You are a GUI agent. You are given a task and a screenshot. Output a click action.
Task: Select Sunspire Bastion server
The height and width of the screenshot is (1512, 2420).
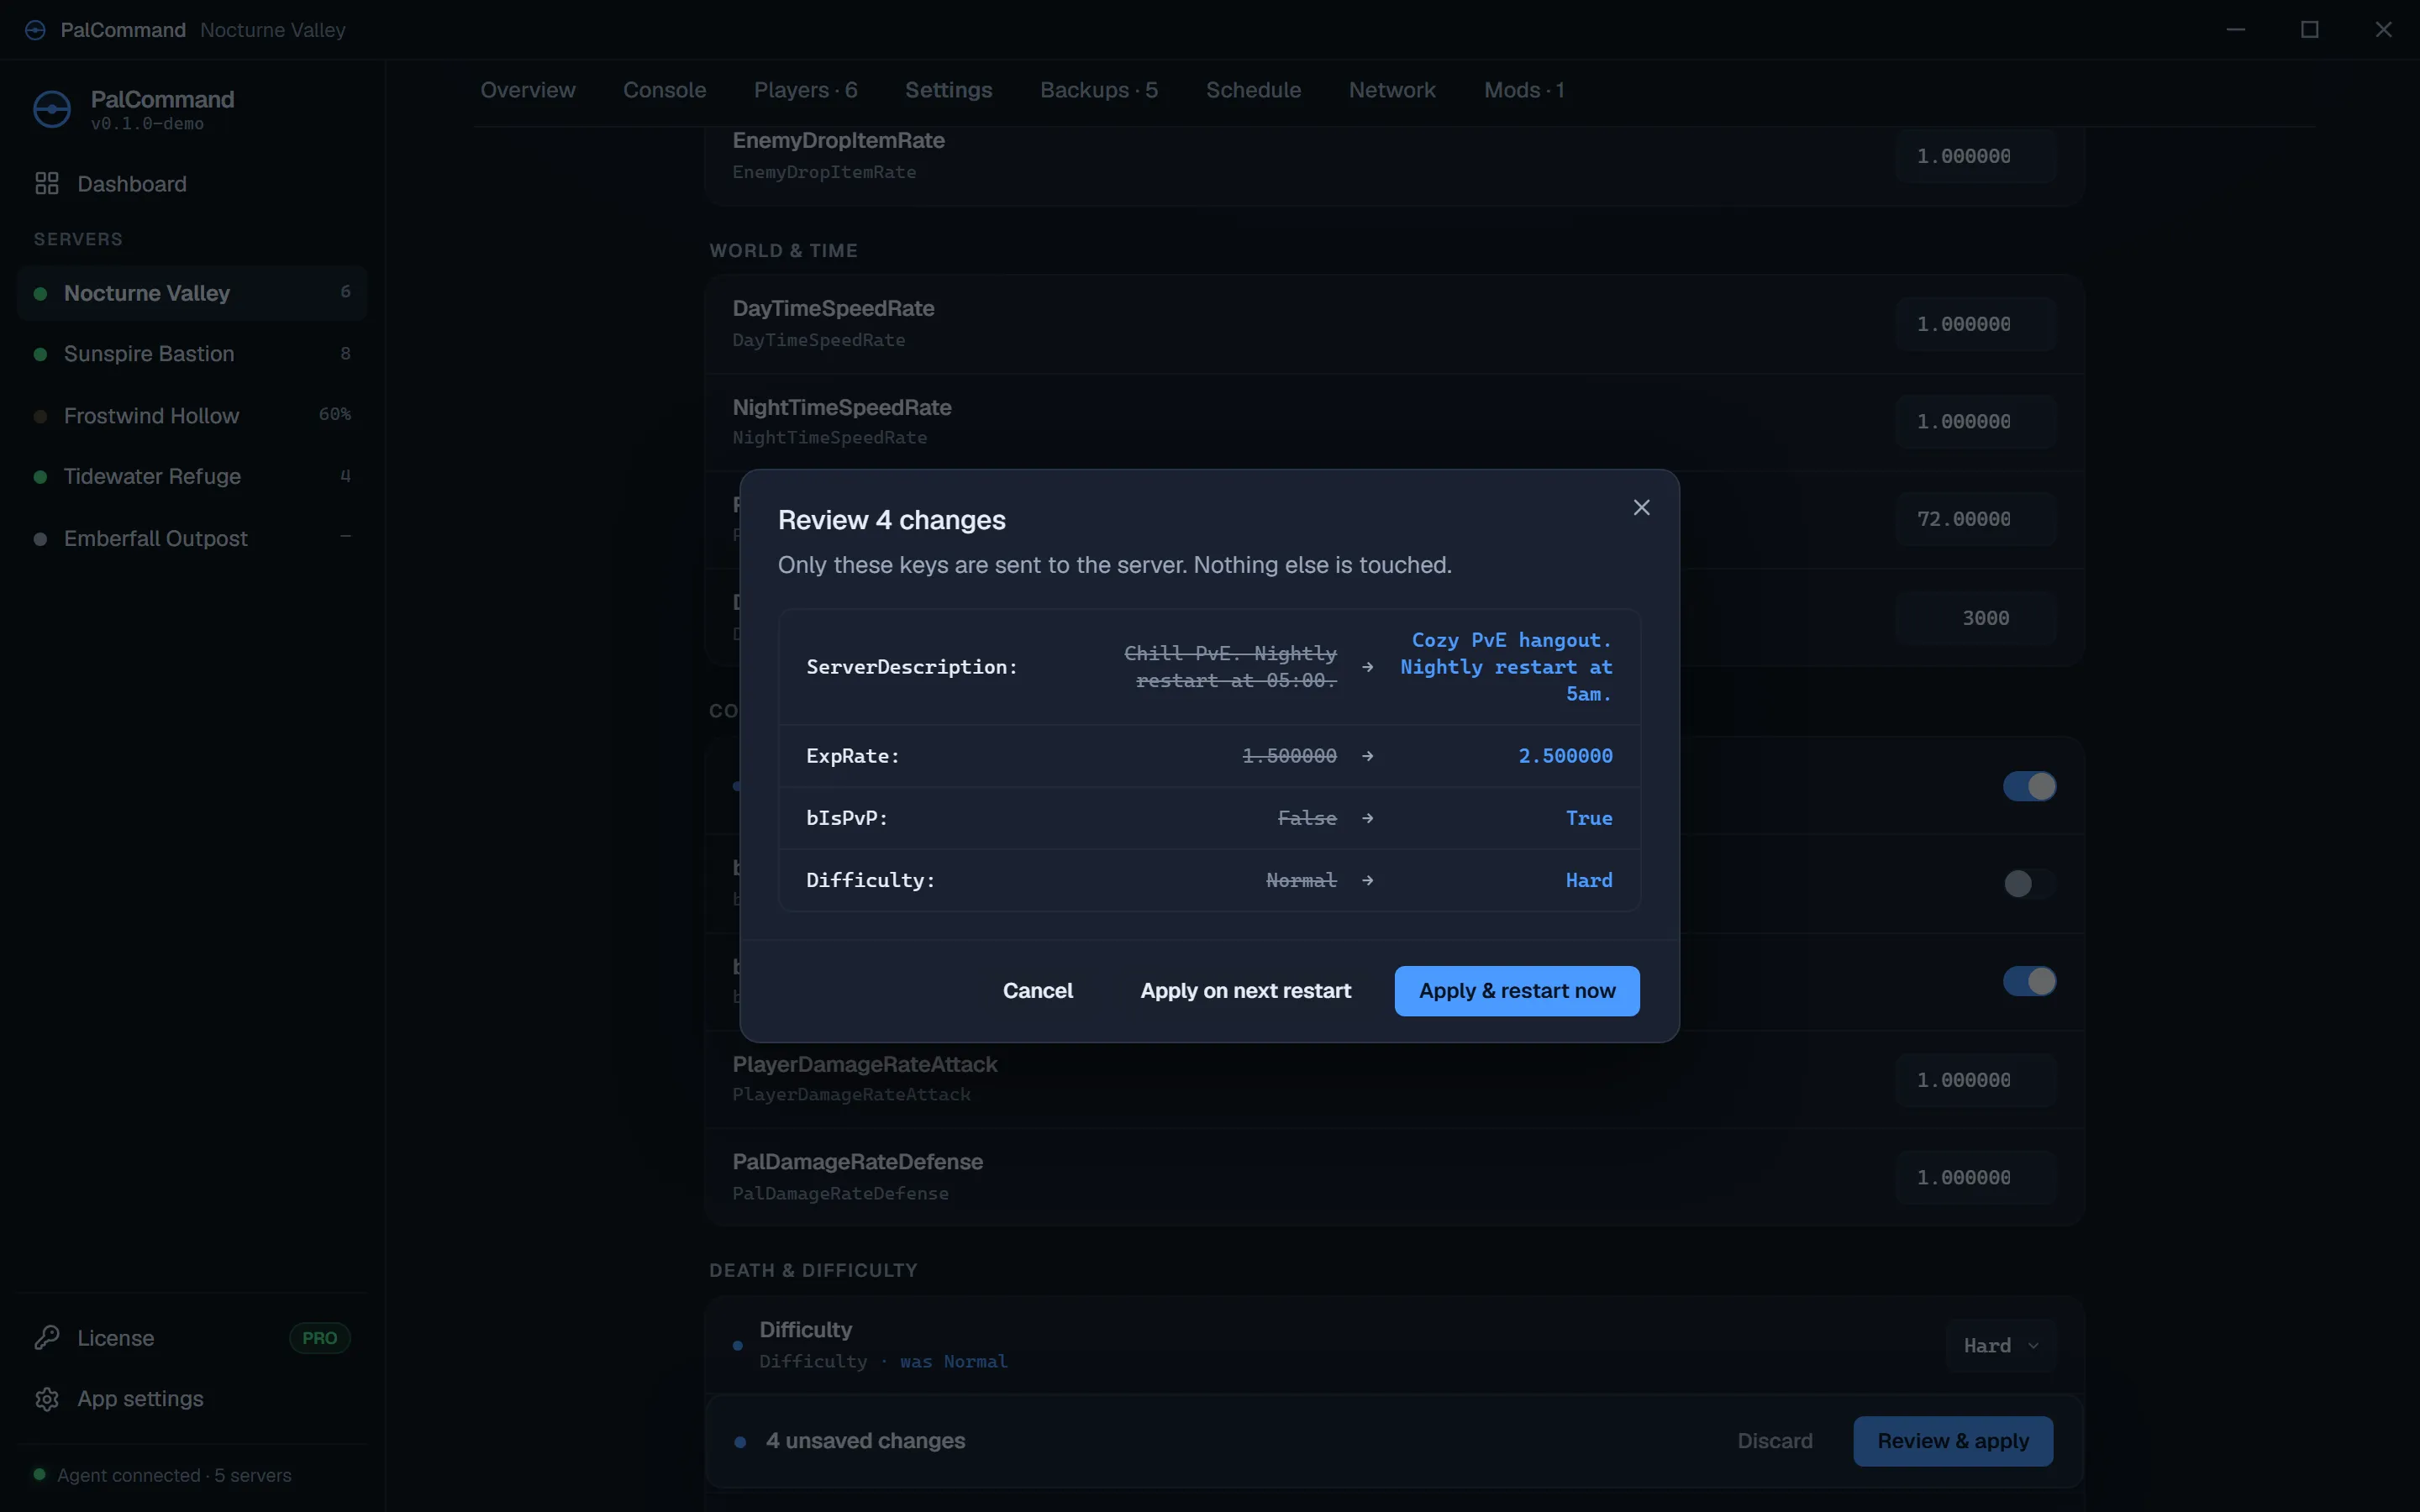(x=191, y=354)
